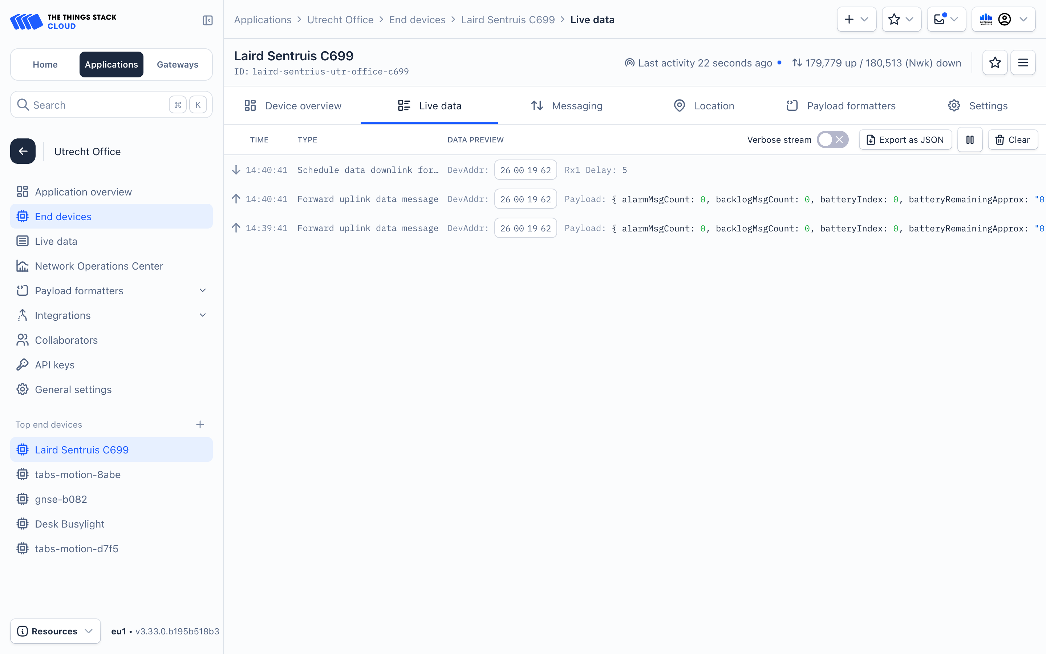The width and height of the screenshot is (1046, 654).
Task: Click "Forward uplink data message" at 14:40:41
Action: pyautogui.click(x=368, y=199)
